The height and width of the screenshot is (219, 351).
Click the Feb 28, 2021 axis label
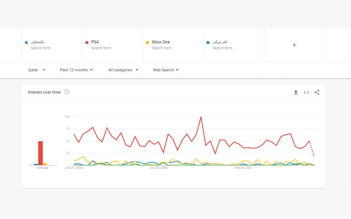[243, 168]
